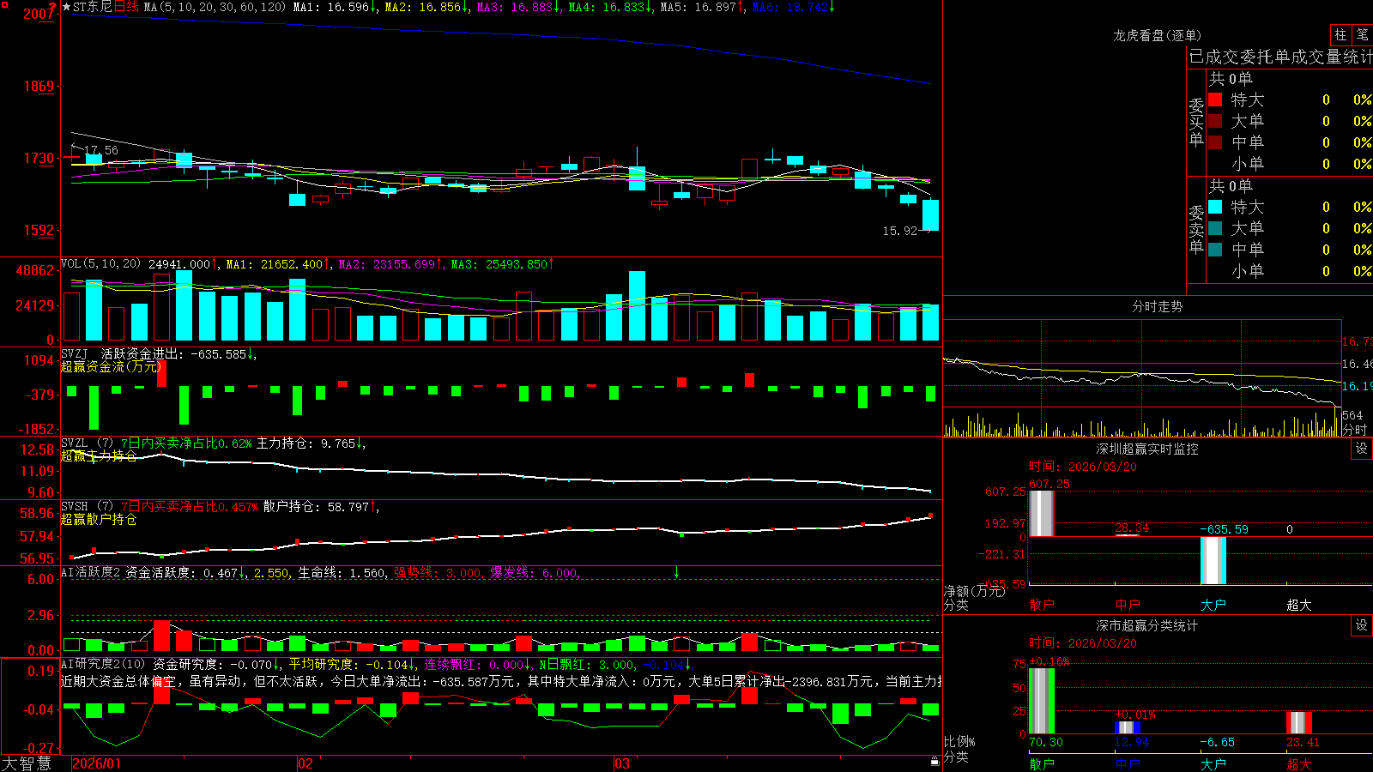Click the 已成交委托单成交量统计 header

point(1280,57)
